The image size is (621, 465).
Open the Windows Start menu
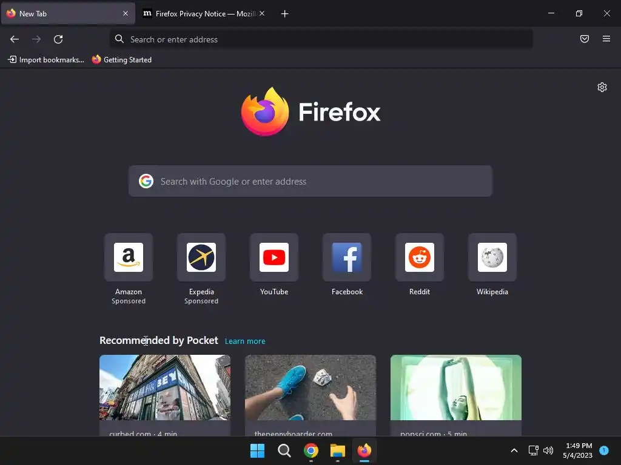coord(257,450)
